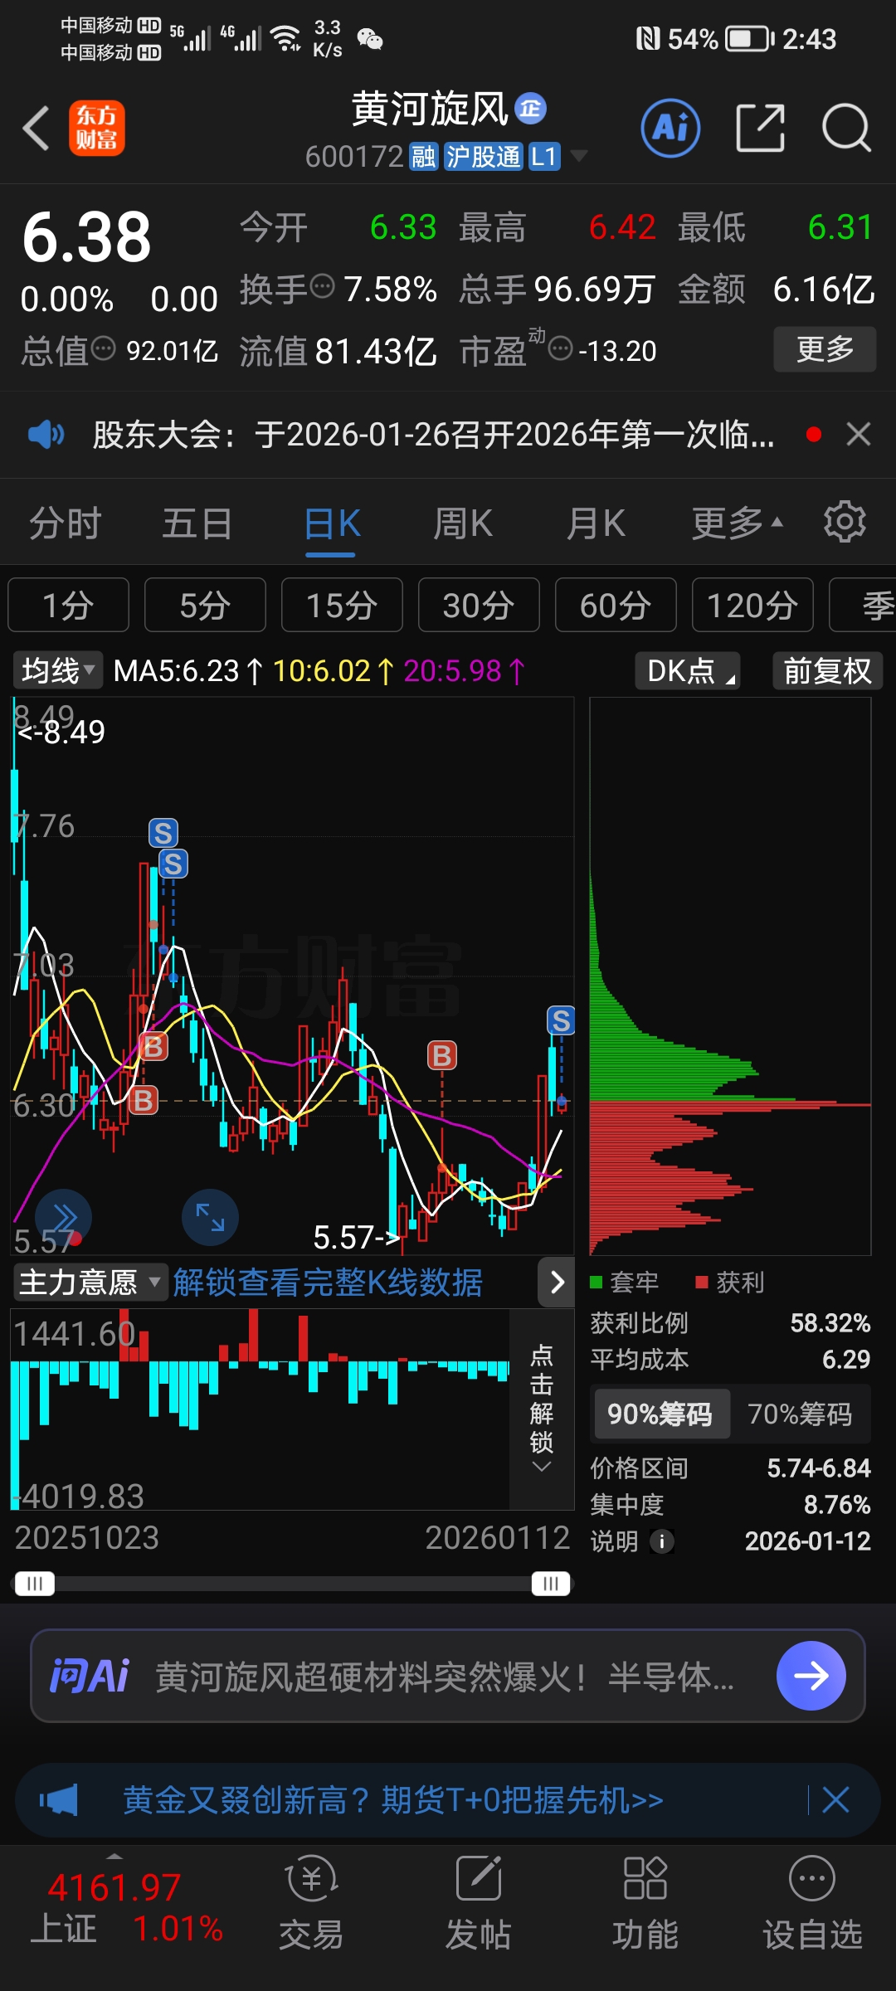This screenshot has width=896, height=1991.
Task: Expand chart to fullscreen icon
Action: (x=210, y=1218)
